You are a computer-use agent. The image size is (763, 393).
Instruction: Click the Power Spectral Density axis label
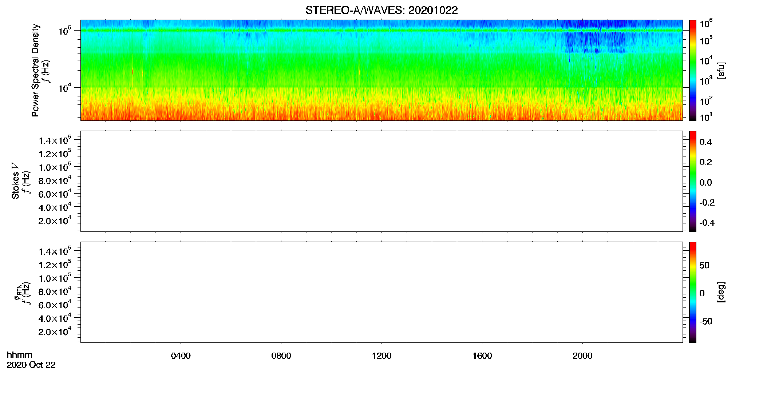coord(35,70)
